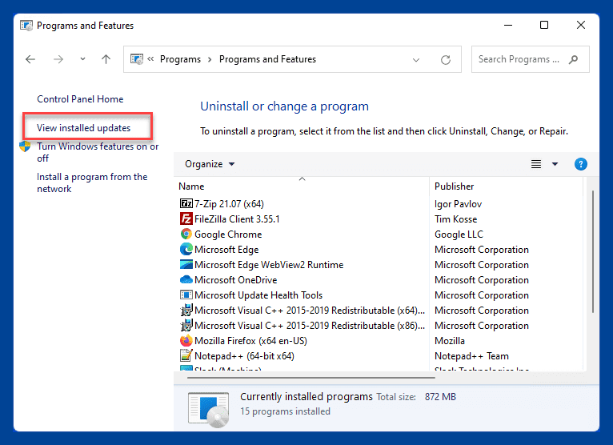Click the Google Chrome icon

point(186,235)
